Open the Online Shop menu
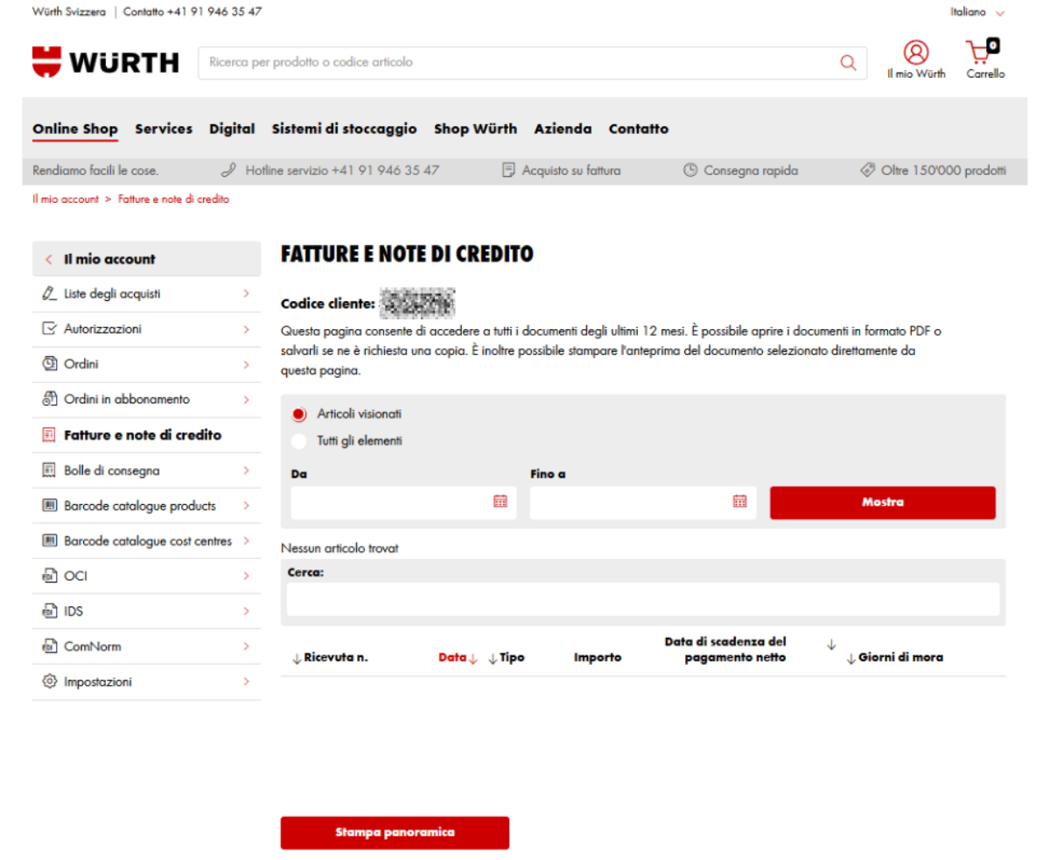Screen dimensions: 1050x860 pyautogui.click(x=75, y=129)
